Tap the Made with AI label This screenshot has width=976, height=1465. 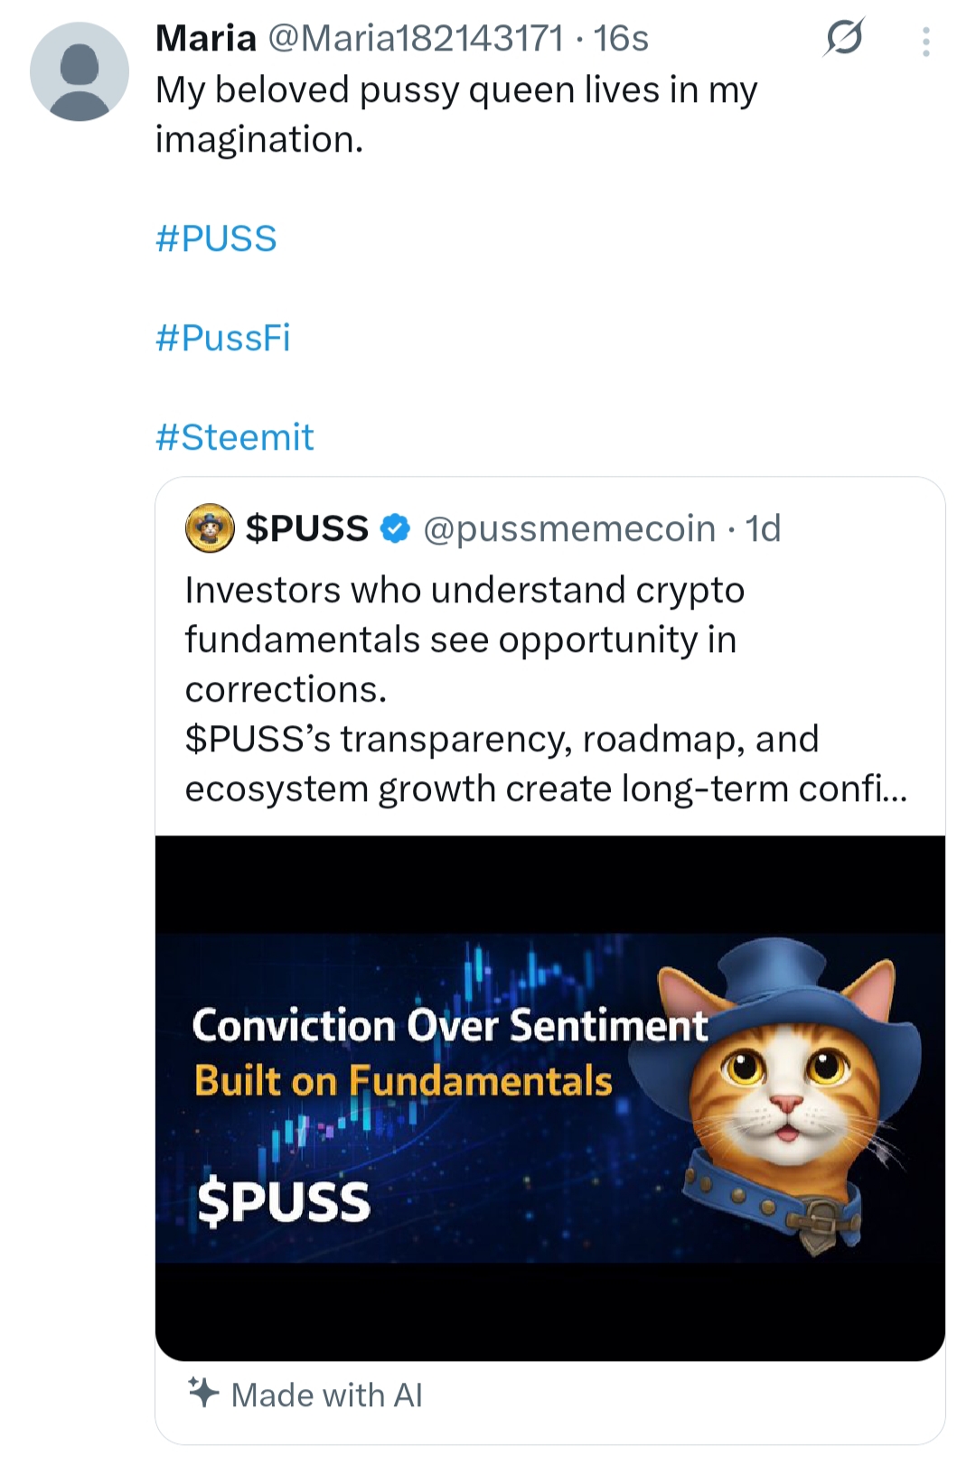[x=327, y=1395]
